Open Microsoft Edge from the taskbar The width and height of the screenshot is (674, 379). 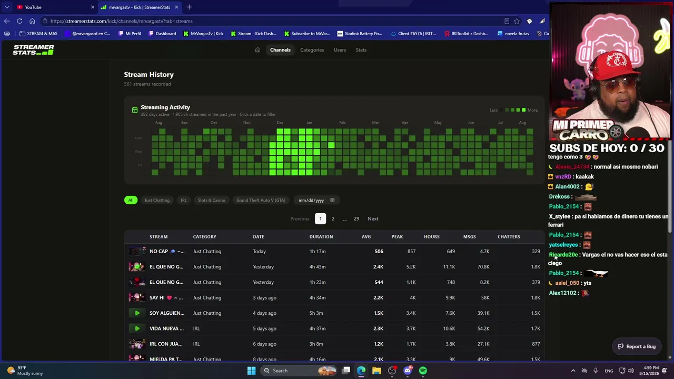pos(361,371)
